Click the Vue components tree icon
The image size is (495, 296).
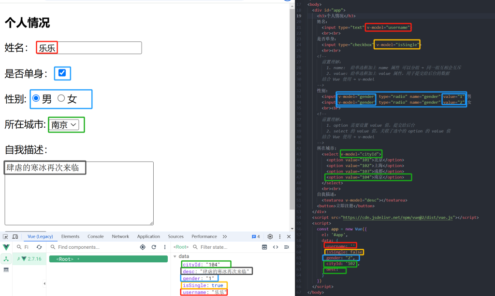pyautogui.click(x=6, y=259)
